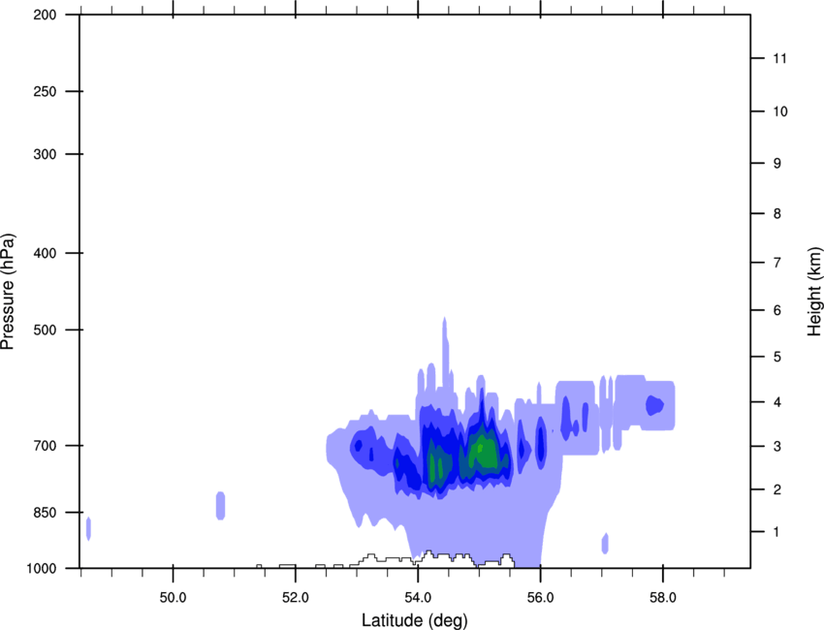This screenshot has height=630, width=824.
Task: Click pressure tick label 400
Action: pyautogui.click(x=45, y=253)
